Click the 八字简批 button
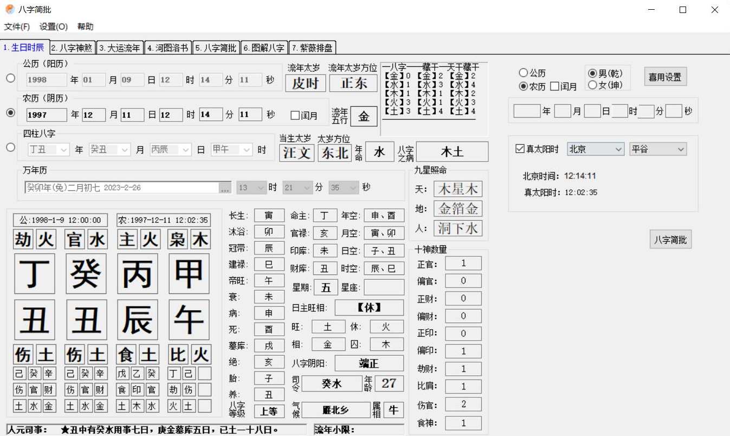730x436 pixels. [670, 239]
